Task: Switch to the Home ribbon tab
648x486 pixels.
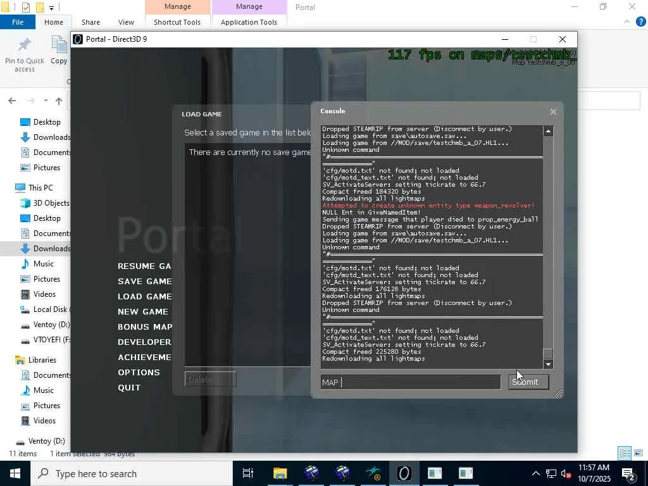Action: tap(54, 22)
